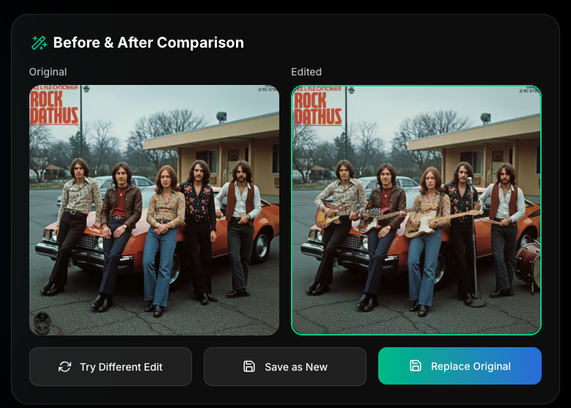Viewport: 571px width, 408px height.
Task: Select the Original image thumbnail
Action: click(154, 210)
